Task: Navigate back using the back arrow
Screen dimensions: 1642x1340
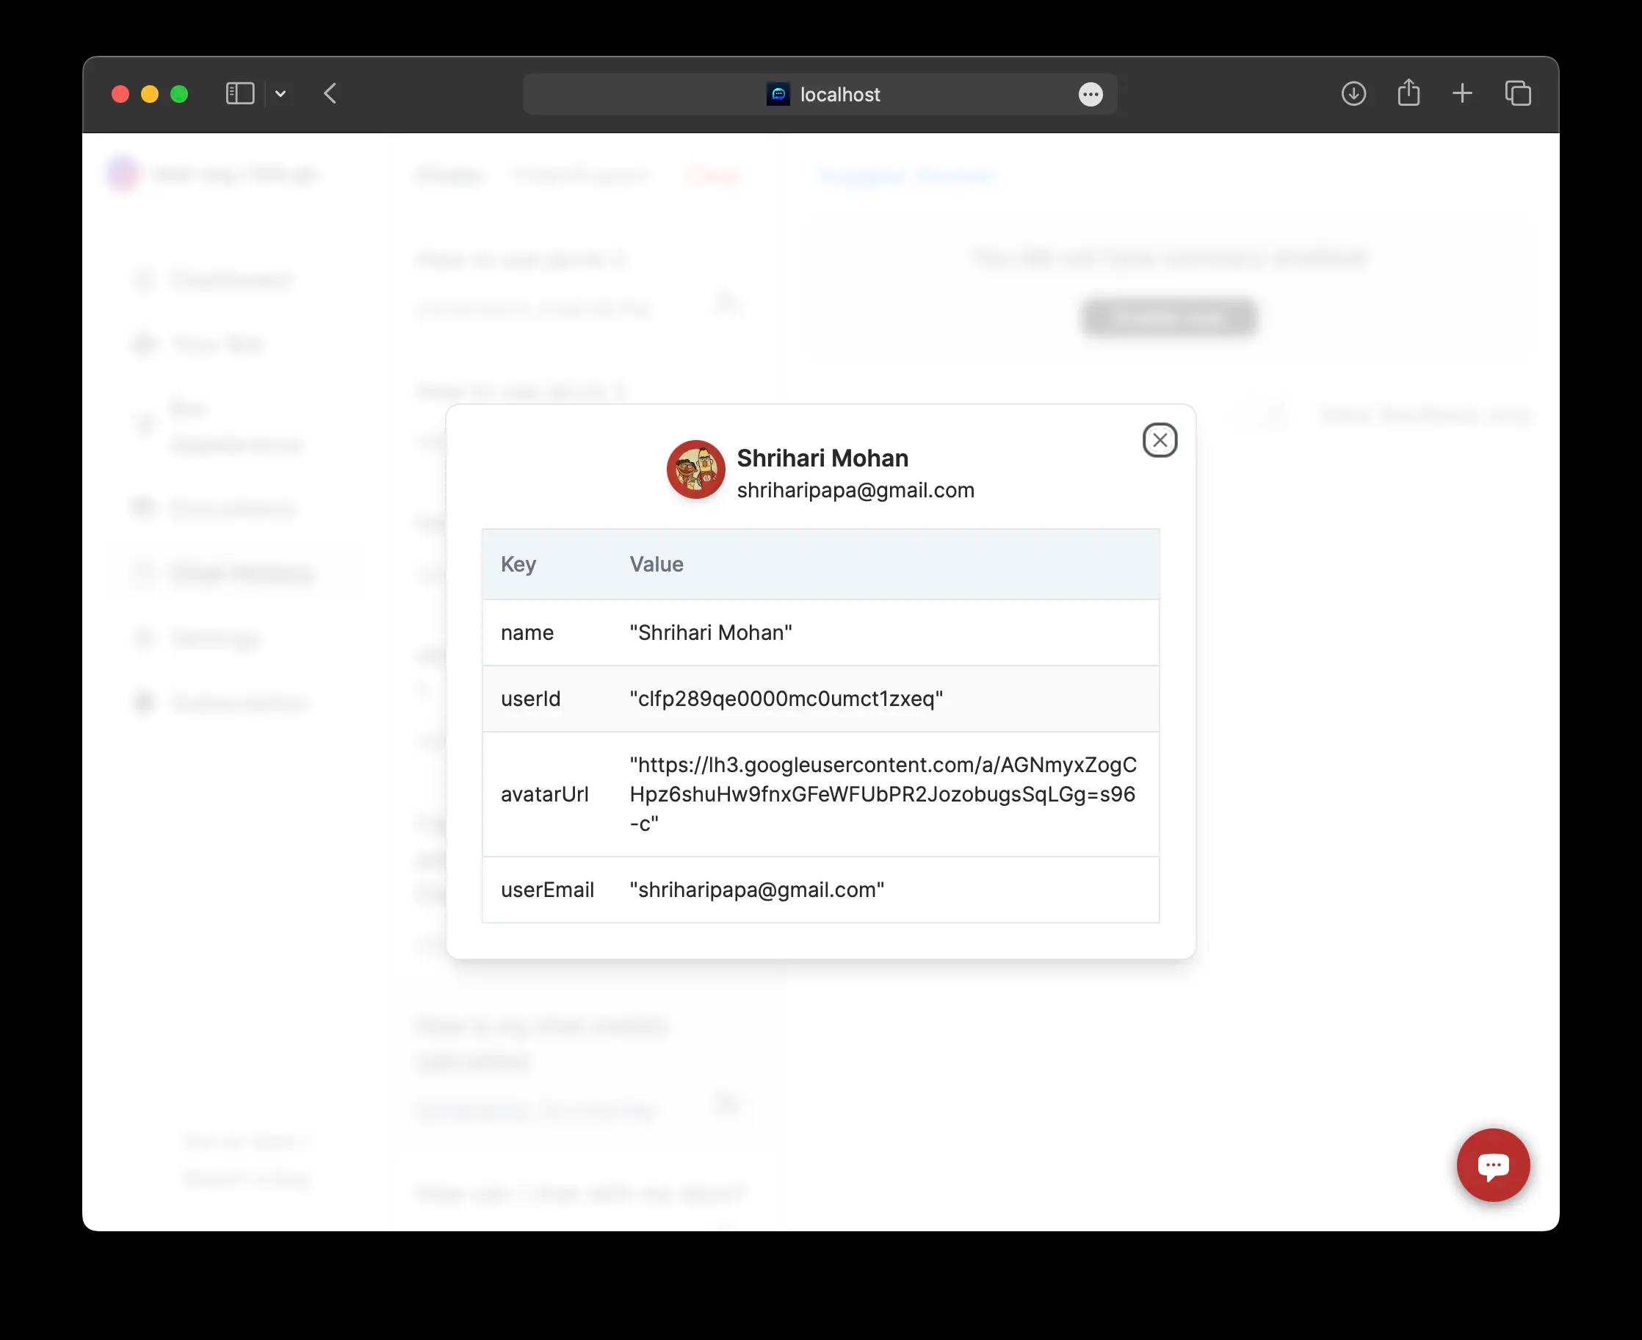Action: (x=330, y=93)
